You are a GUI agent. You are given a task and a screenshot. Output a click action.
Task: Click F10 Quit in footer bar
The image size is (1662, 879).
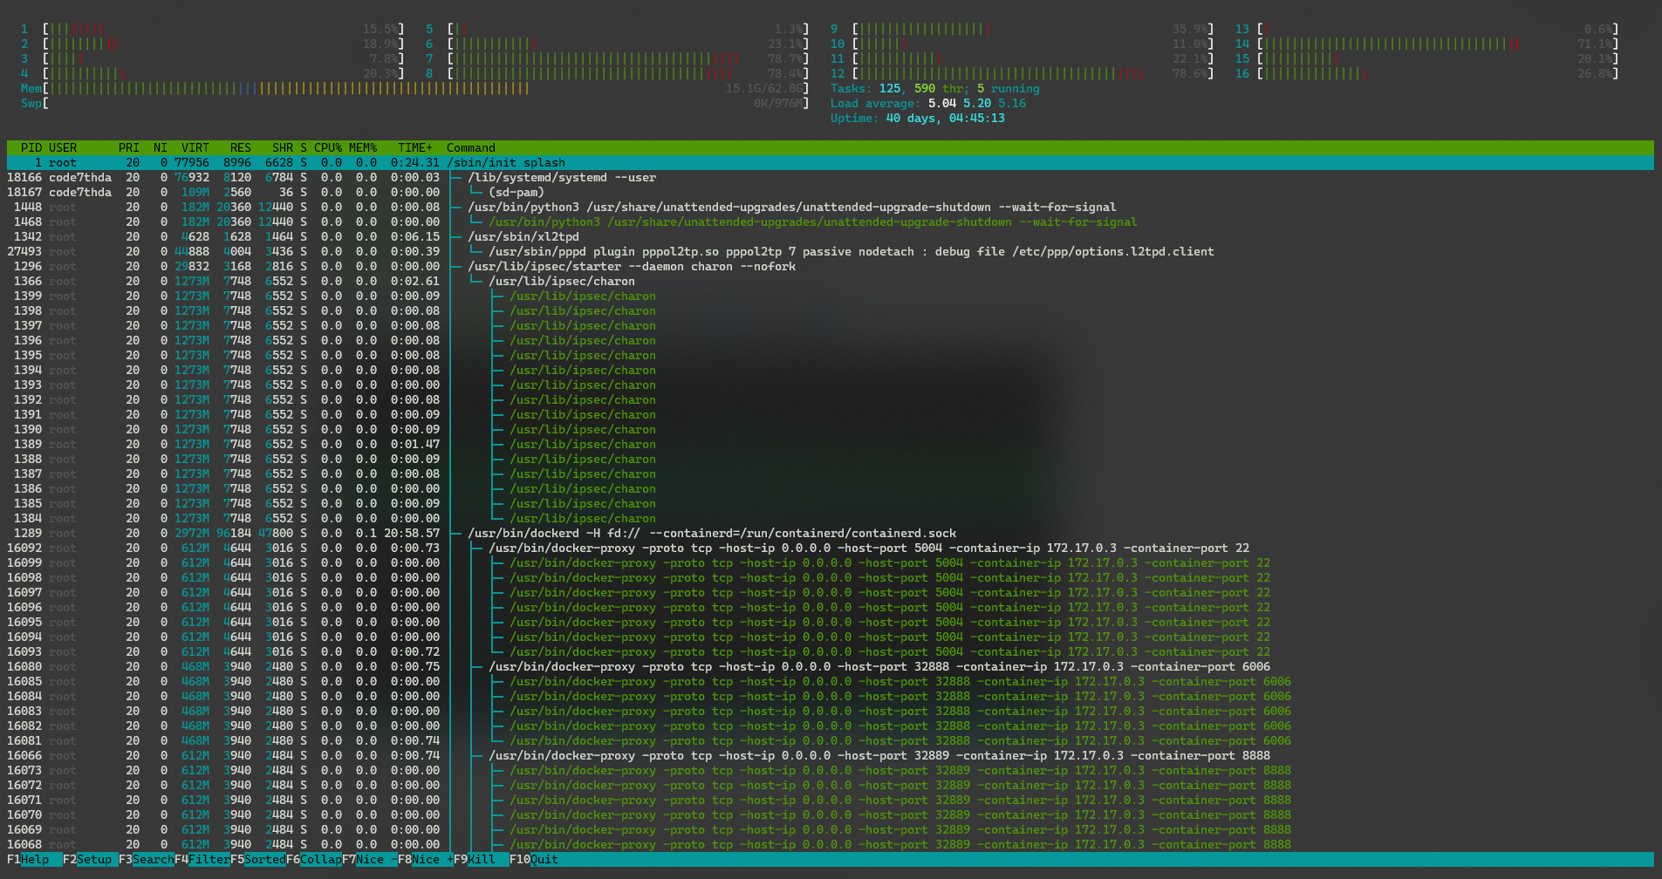[x=534, y=859]
